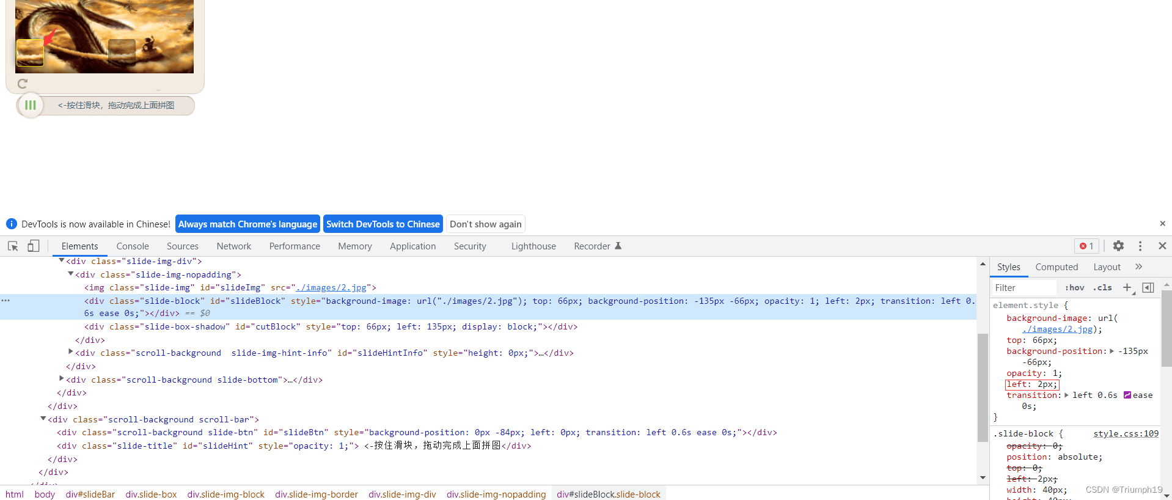Expand the slide-img-hint-info div node

[x=71, y=352]
